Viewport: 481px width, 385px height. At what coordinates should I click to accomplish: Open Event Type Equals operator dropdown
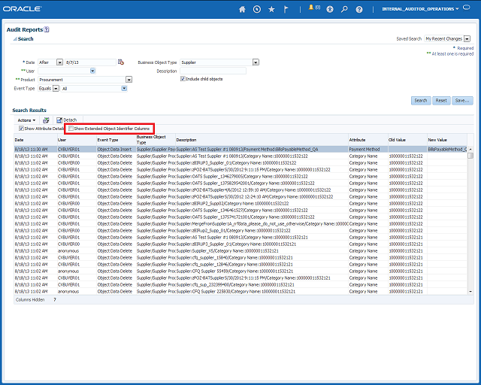(x=56, y=89)
